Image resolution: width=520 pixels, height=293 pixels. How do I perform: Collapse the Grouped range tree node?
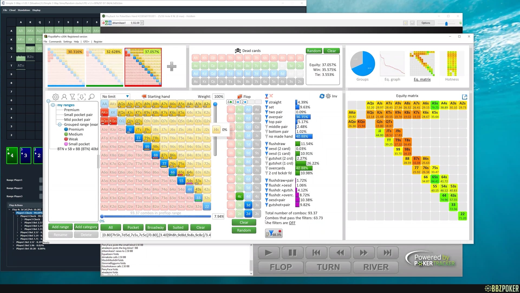(x=60, y=125)
